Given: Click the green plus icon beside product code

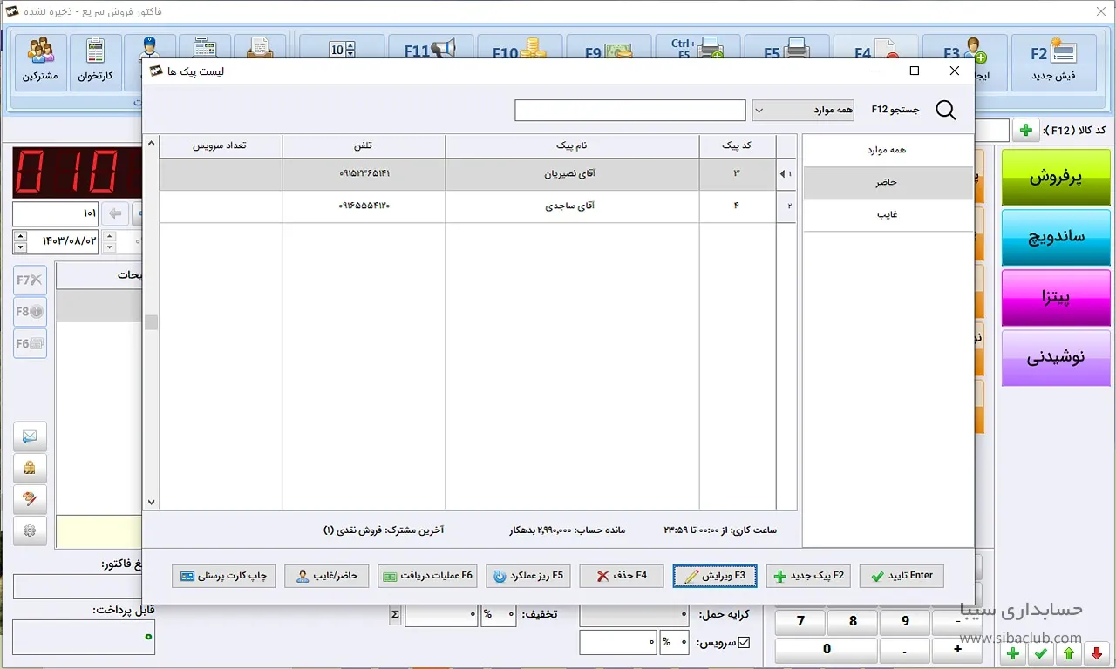Looking at the screenshot, I should point(1025,131).
